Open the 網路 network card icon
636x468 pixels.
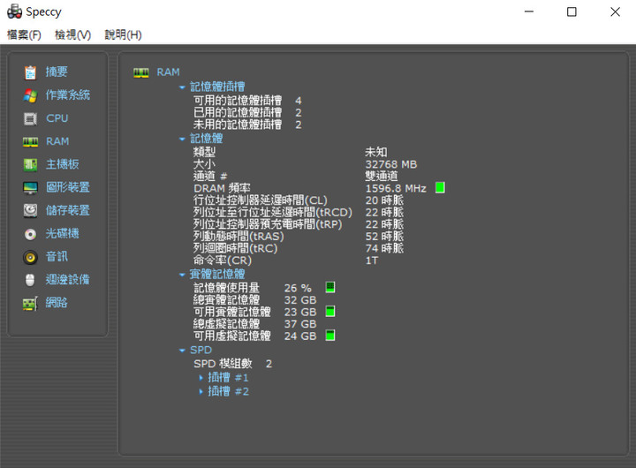tap(30, 304)
